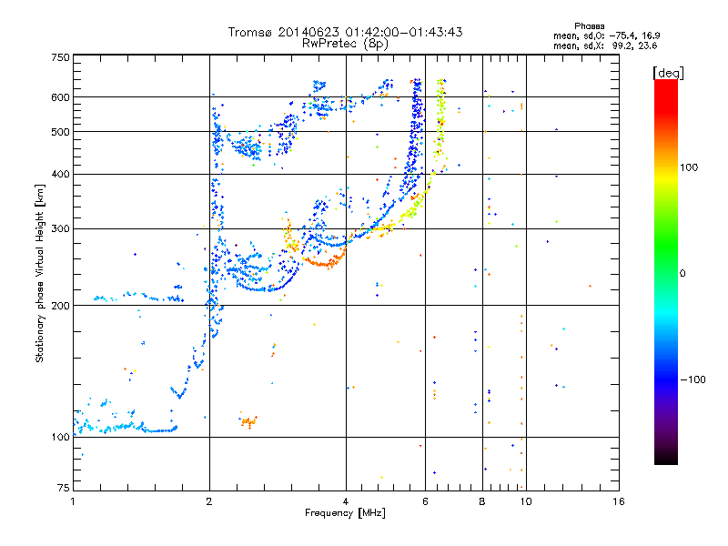The width and height of the screenshot is (728, 546).
Task: Click the y-axis tick label '600'
Action: pyautogui.click(x=60, y=97)
